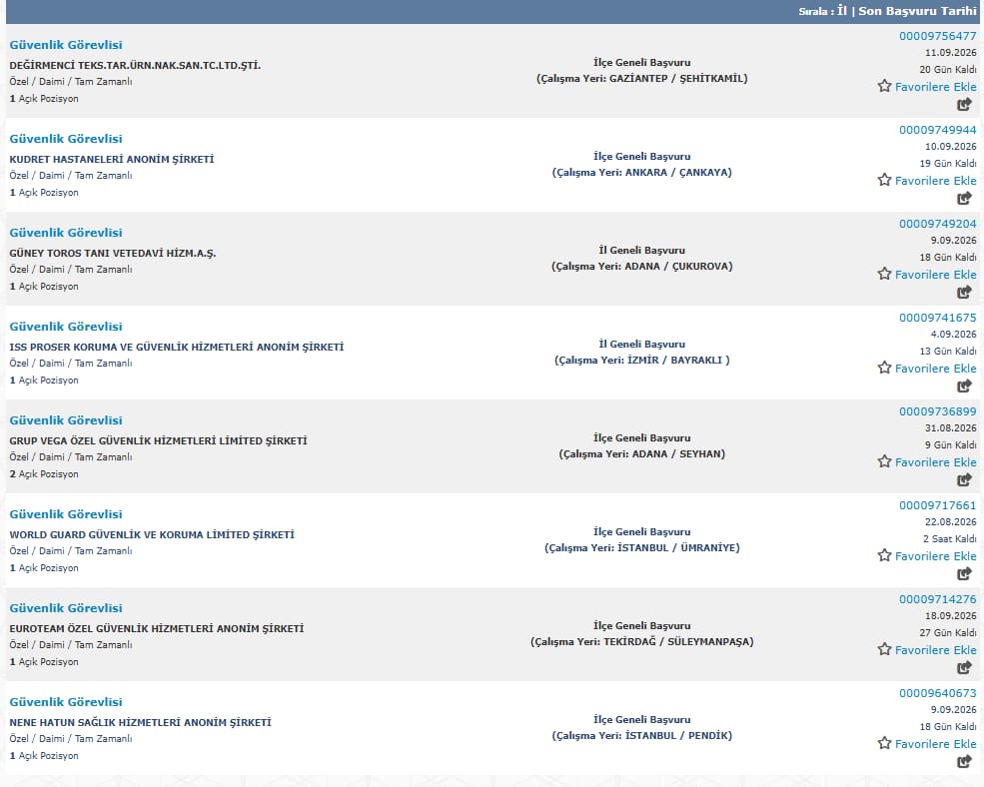984x787 pixels.
Task: Click '2 Açık Pozisyon' in GRUP VEGA row
Action: [x=44, y=473]
